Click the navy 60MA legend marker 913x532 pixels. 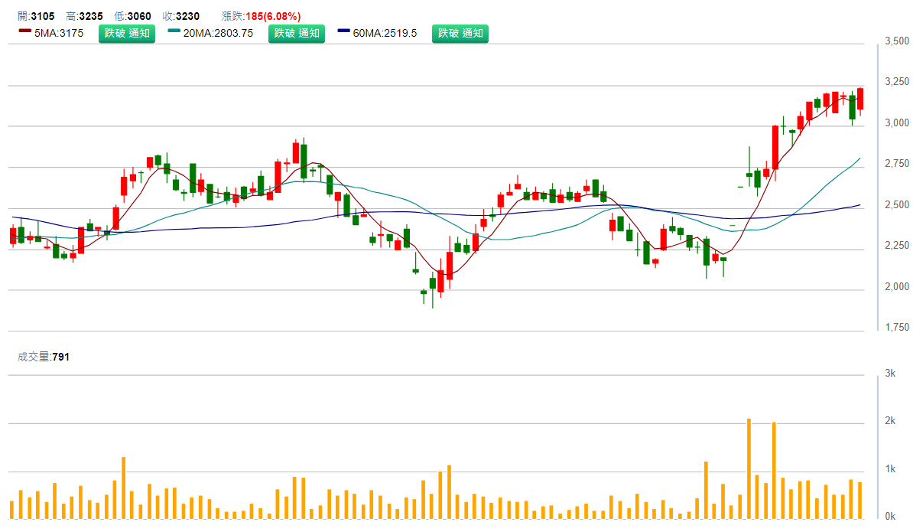(343, 31)
